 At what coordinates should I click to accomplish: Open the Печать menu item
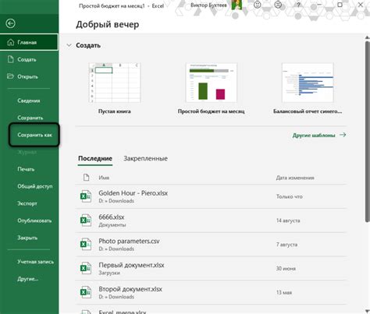26,169
